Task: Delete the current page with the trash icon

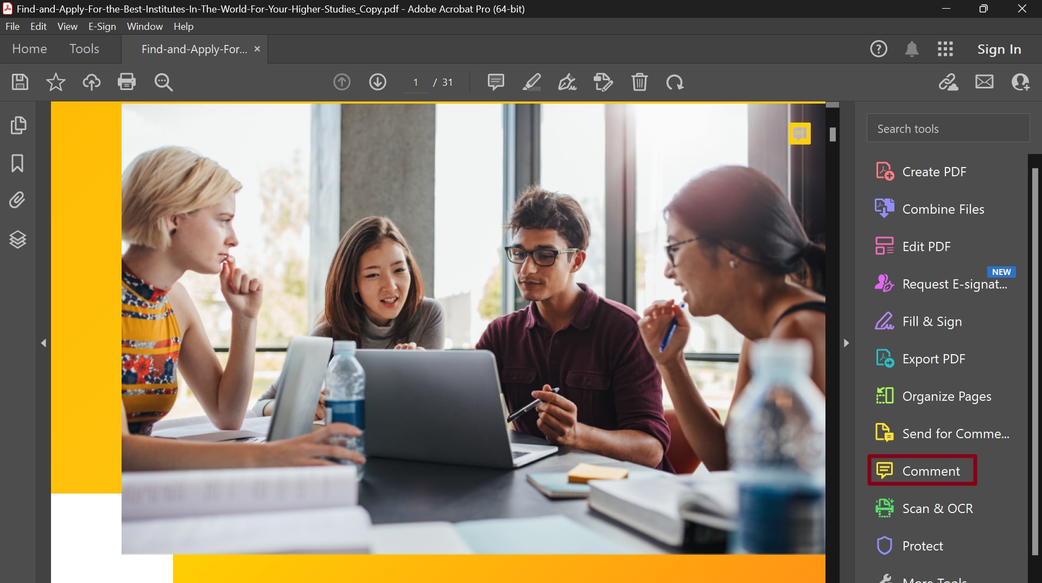Action: coord(639,82)
